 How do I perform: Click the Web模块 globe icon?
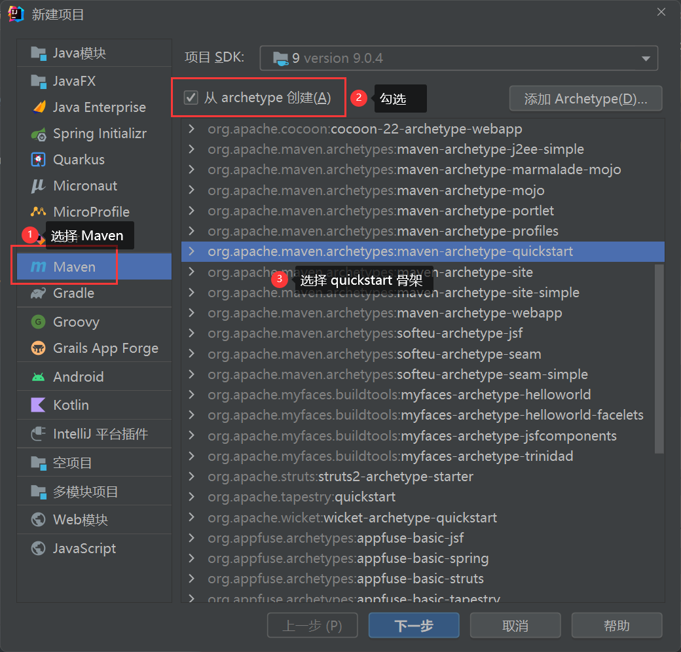[38, 520]
